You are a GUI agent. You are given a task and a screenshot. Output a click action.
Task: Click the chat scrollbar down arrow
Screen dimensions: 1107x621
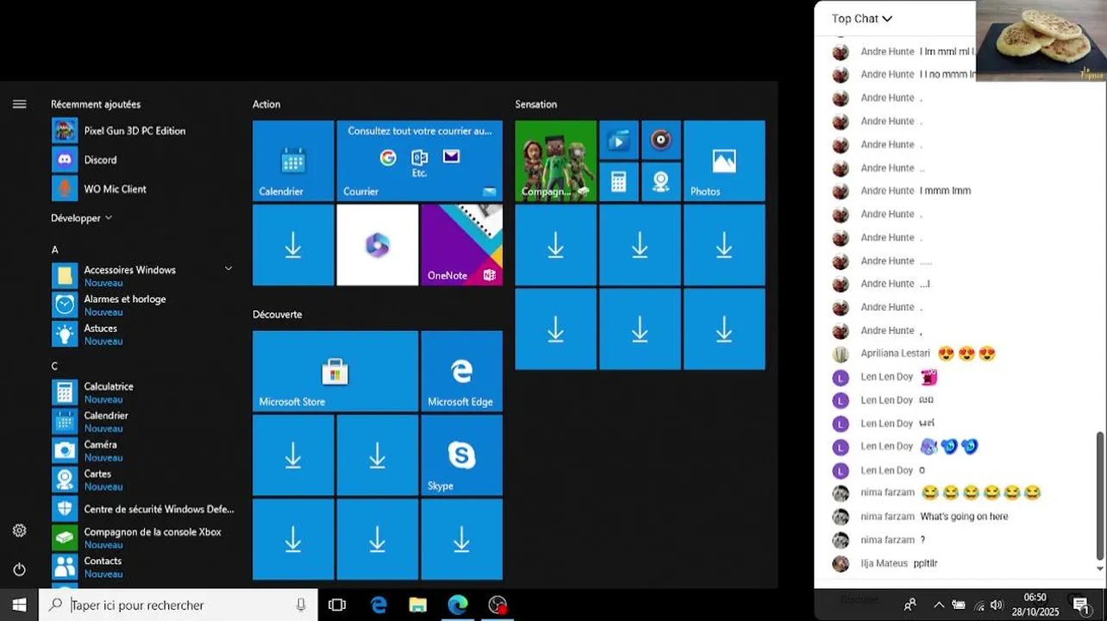(x=1099, y=568)
